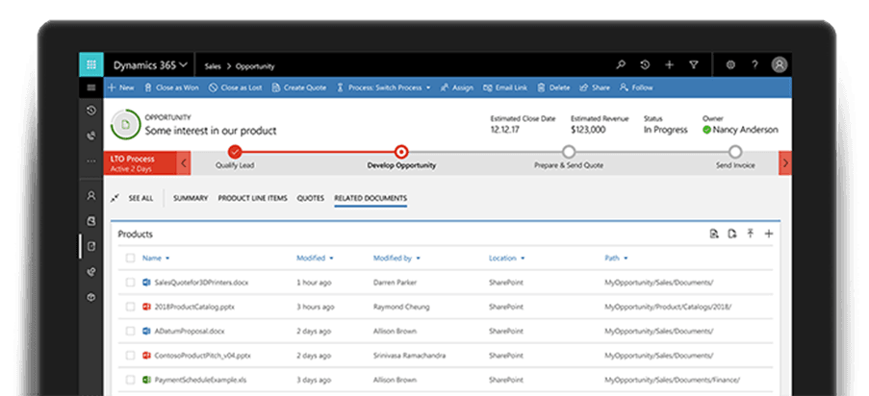Screen dimensions: 869x396
Task: Click Assign in the command bar
Action: coord(457,87)
